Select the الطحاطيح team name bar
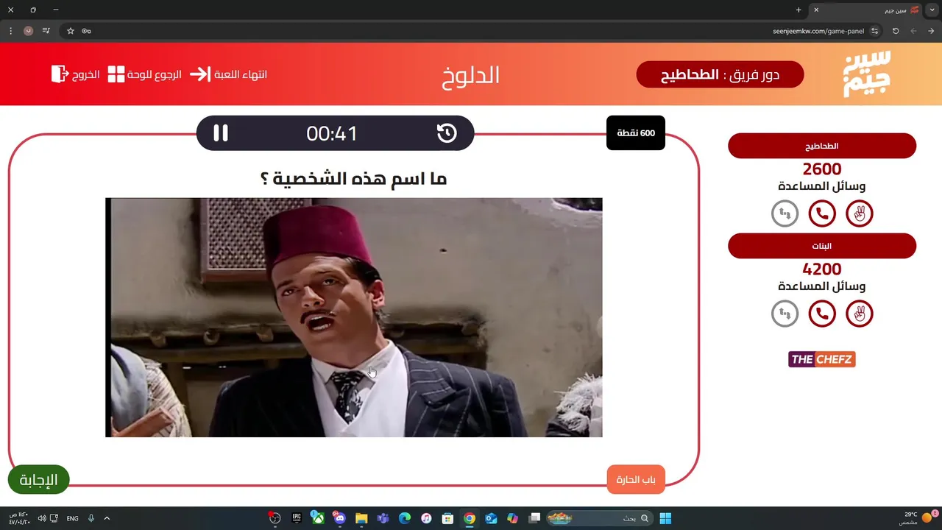This screenshot has height=530, width=942. coord(822,146)
